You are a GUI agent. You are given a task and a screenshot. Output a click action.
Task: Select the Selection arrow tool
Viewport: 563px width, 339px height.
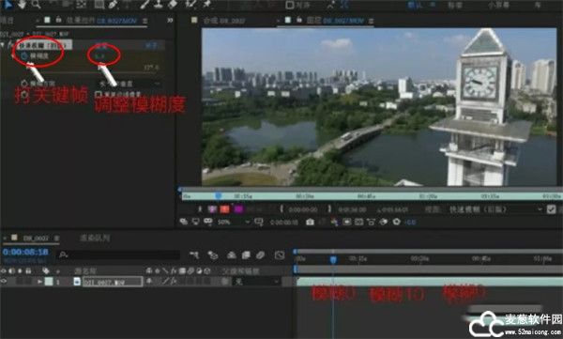[8, 4]
